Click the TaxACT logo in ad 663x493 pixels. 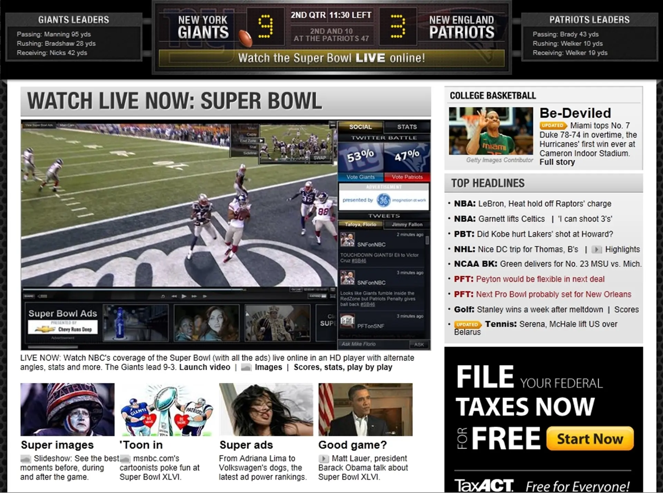tap(484, 485)
